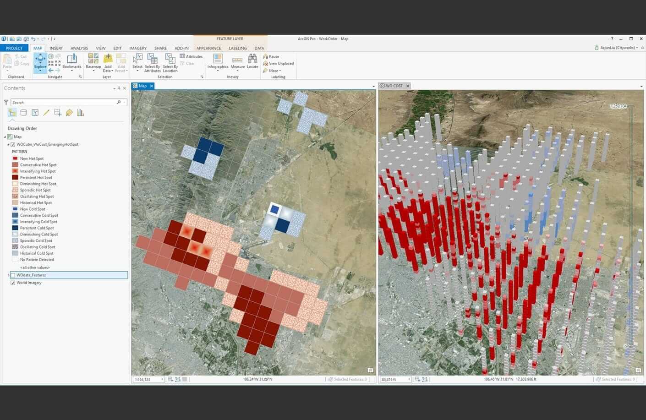This screenshot has width=646, height=420.
Task: Open the labeling More dropdown
Action: (x=272, y=71)
